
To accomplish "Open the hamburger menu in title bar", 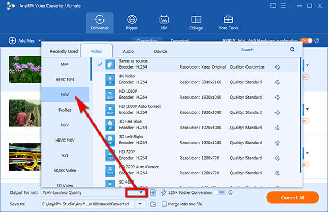I will tap(283, 5).
